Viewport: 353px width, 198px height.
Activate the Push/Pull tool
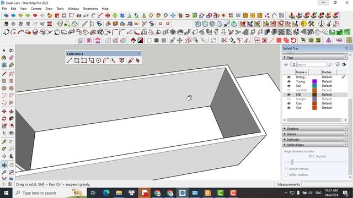(11, 111)
